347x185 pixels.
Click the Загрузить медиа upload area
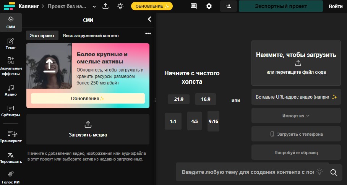[88, 129]
